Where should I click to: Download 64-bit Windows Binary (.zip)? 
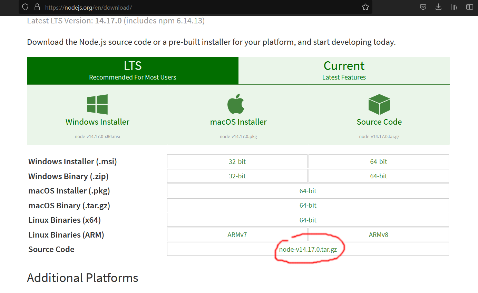379,176
